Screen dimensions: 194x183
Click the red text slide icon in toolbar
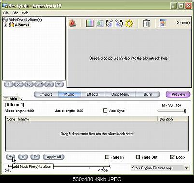coord(72,23)
